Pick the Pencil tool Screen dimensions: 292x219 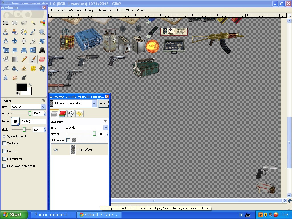(x=24, y=59)
